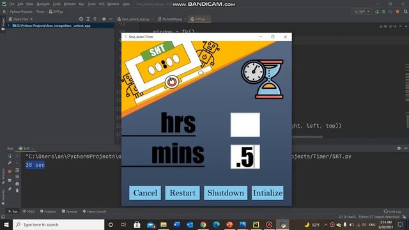Open Microsoft Edge from the taskbar
Image resolution: width=409 pixels, height=230 pixels.
[216, 224]
